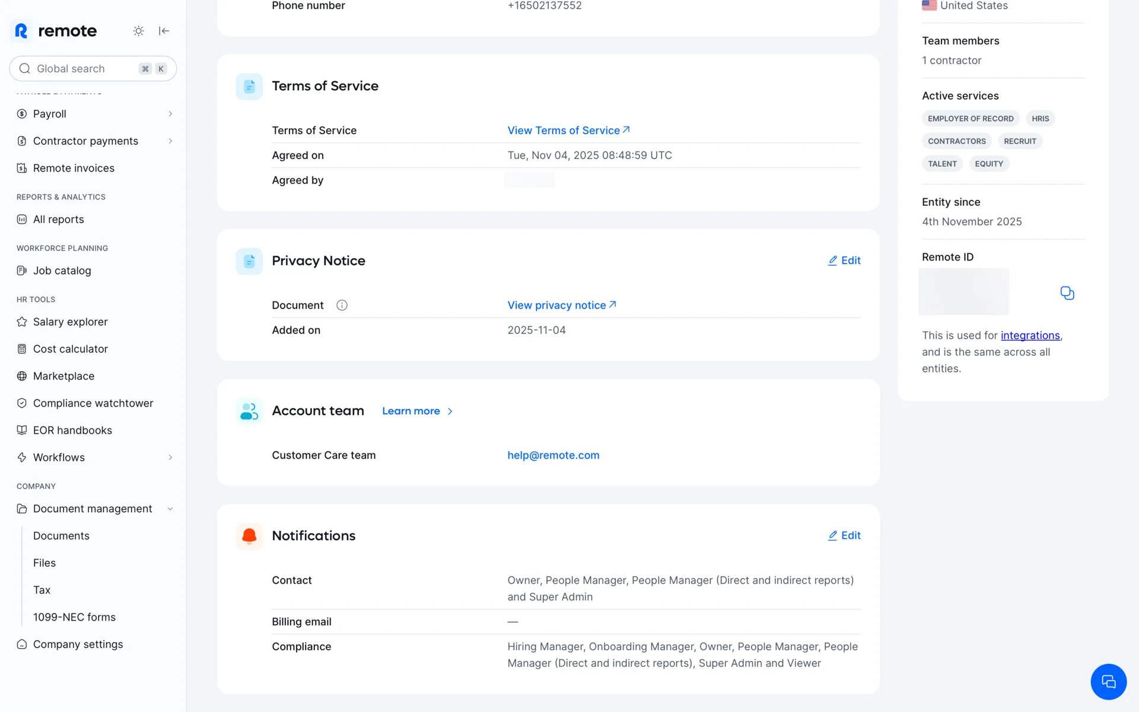Open the View privacy notice link
Screen dimensions: 1139x712
point(561,305)
